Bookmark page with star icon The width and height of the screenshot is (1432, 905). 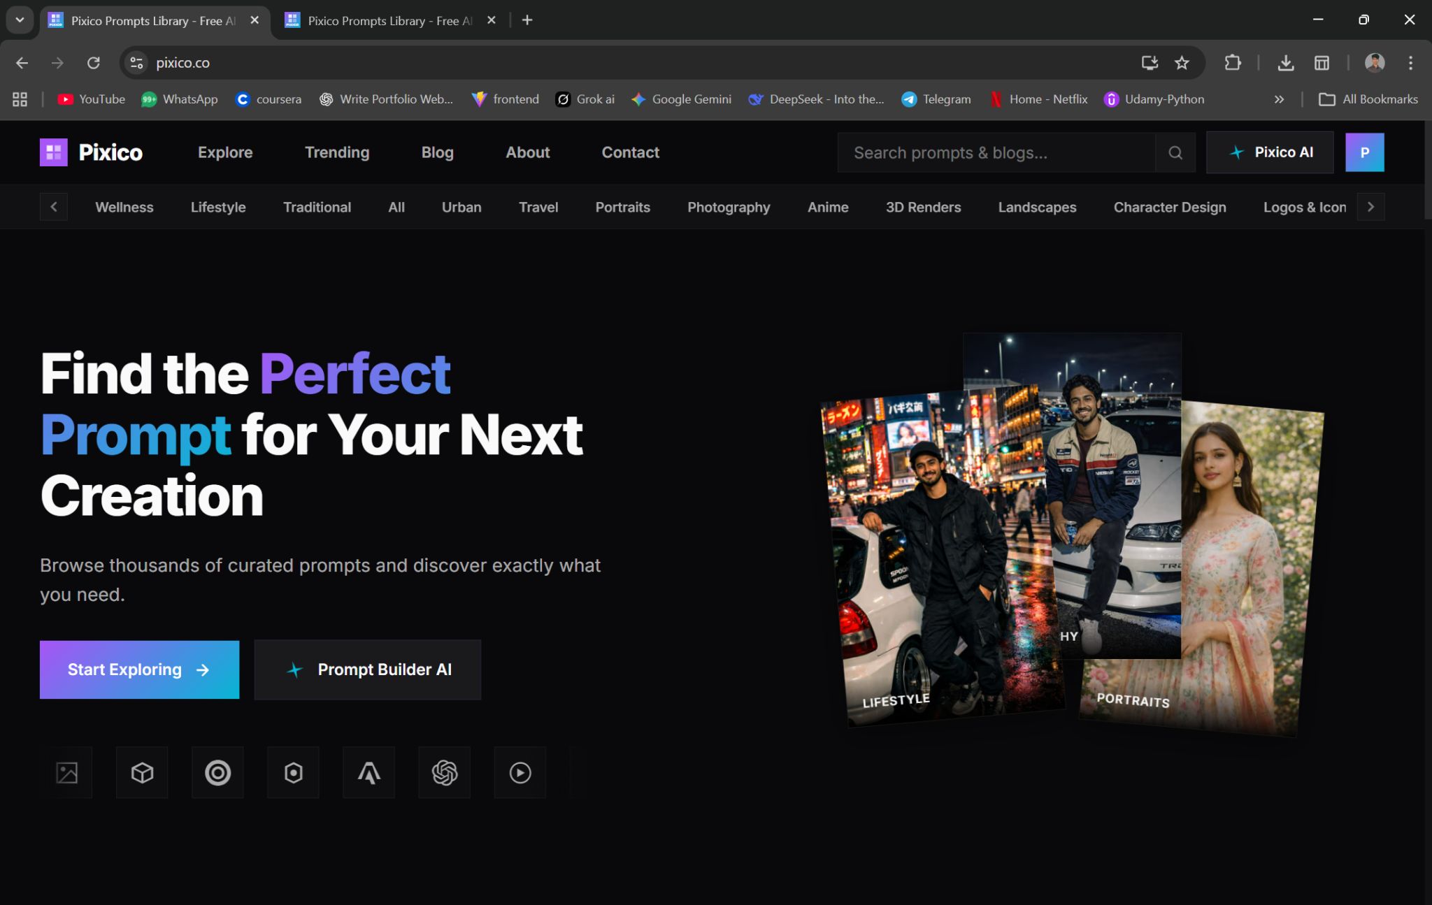tap(1182, 63)
